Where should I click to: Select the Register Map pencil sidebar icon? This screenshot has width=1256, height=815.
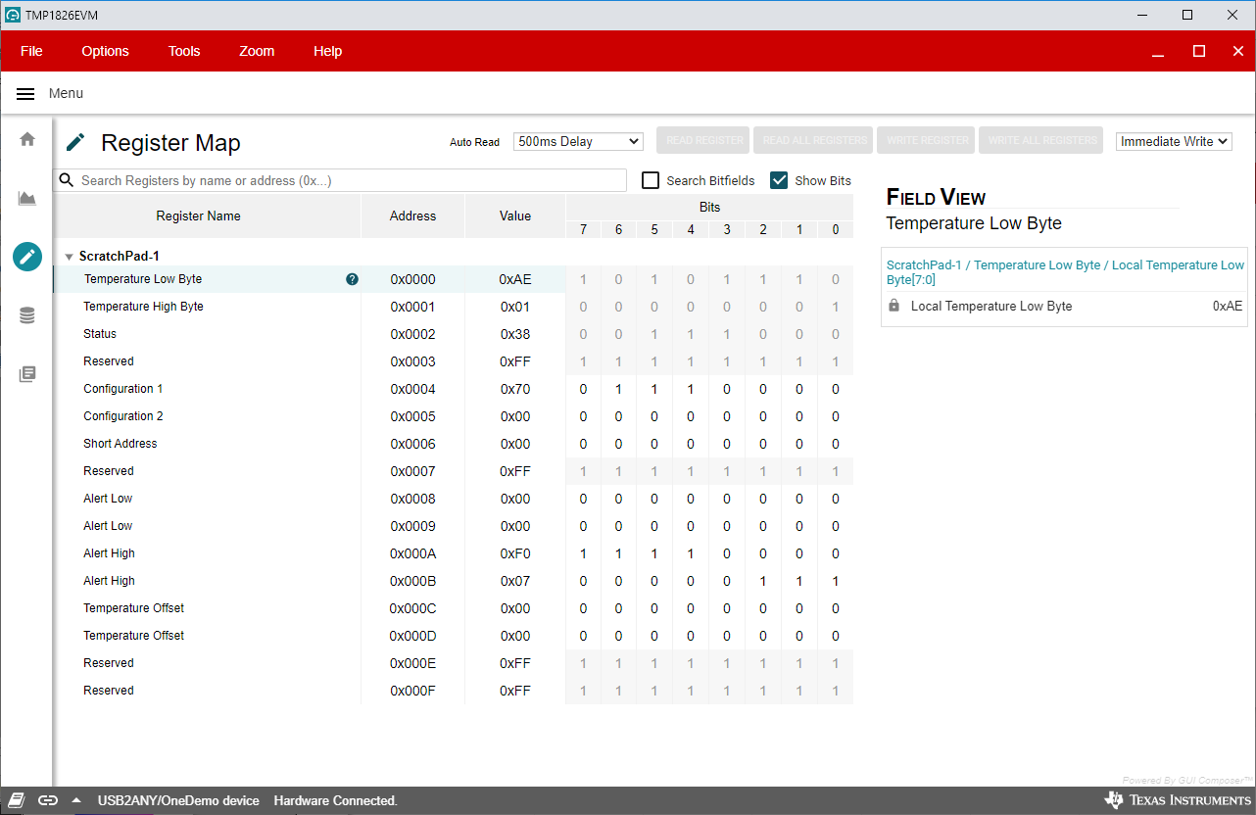(x=27, y=257)
